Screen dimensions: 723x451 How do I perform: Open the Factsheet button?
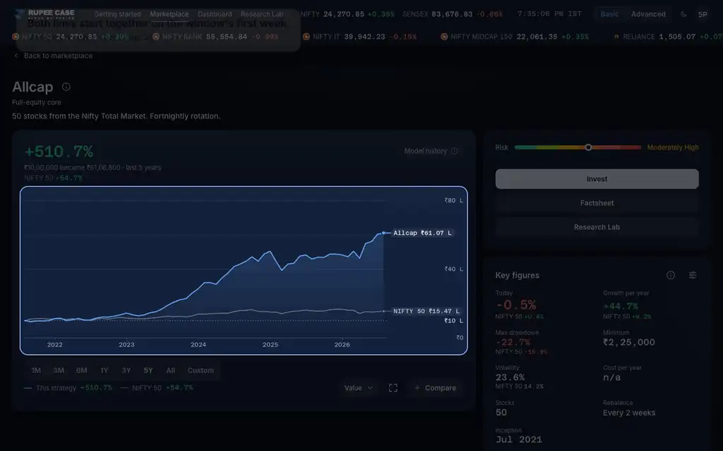pyautogui.click(x=597, y=203)
